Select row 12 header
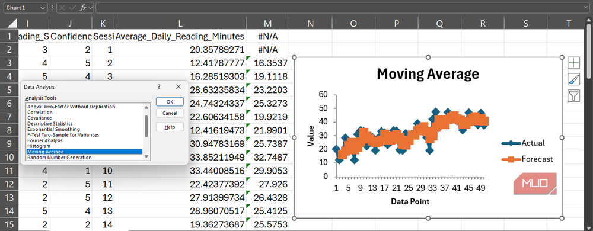Viewport: 593px width, 231px height. [9, 185]
